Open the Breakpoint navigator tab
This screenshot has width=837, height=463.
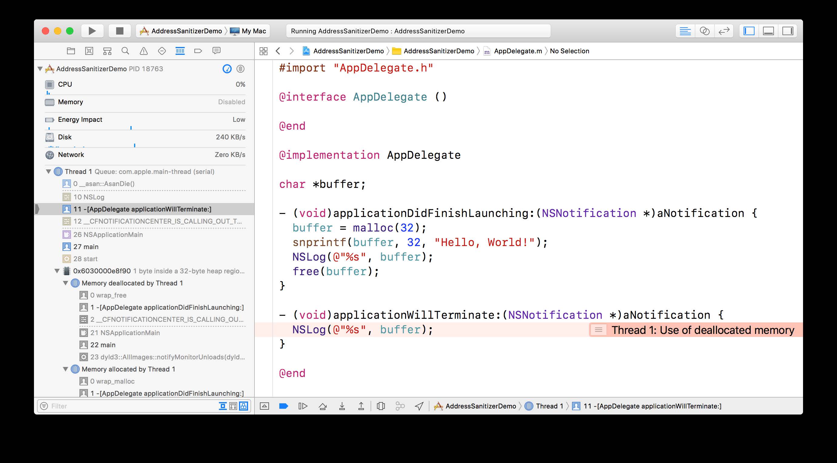click(x=198, y=51)
